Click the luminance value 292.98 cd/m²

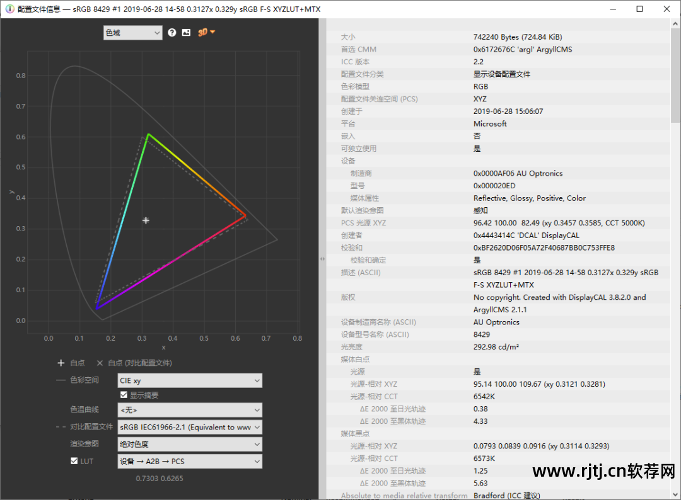pos(496,347)
